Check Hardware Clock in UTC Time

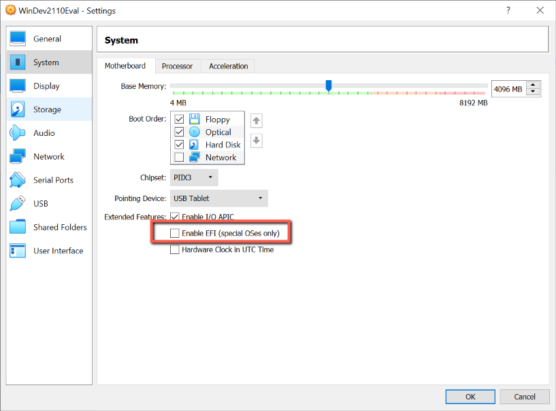[x=174, y=249]
